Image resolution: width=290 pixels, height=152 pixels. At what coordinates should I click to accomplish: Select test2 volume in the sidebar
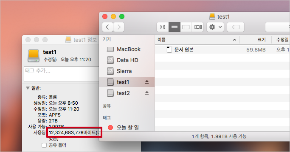point(127,93)
